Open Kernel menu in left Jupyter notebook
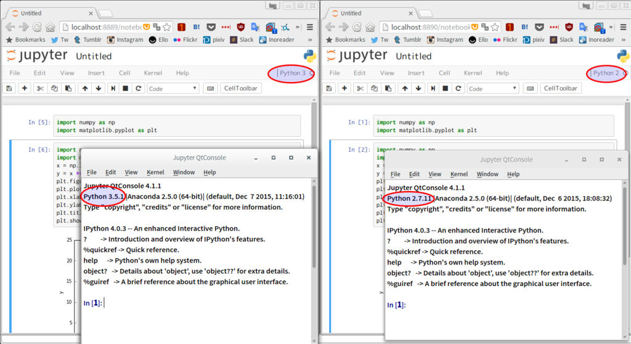Viewport: 631px width, 344px height. click(153, 73)
